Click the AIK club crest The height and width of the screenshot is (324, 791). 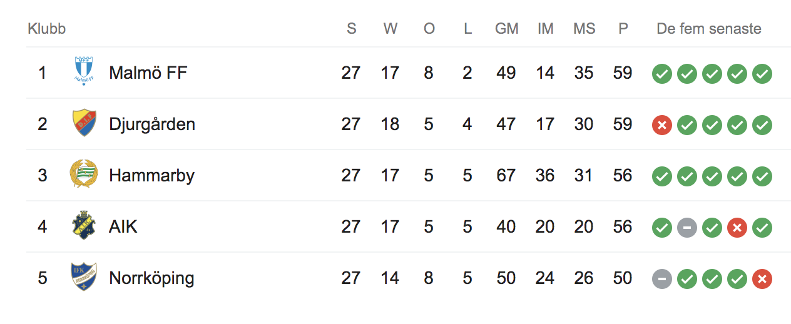(x=84, y=226)
